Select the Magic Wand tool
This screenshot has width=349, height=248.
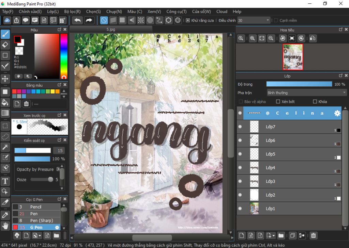pos(5,147)
